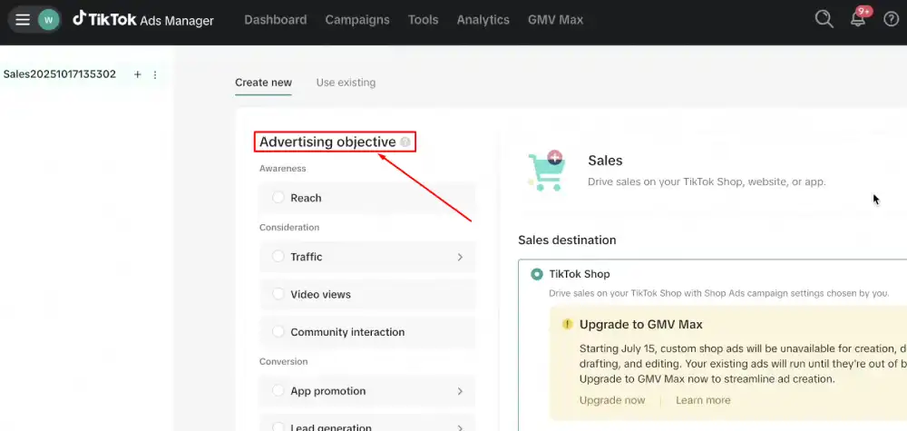This screenshot has width=907, height=431.
Task: Select the Community interaction radio button
Action: pyautogui.click(x=278, y=332)
